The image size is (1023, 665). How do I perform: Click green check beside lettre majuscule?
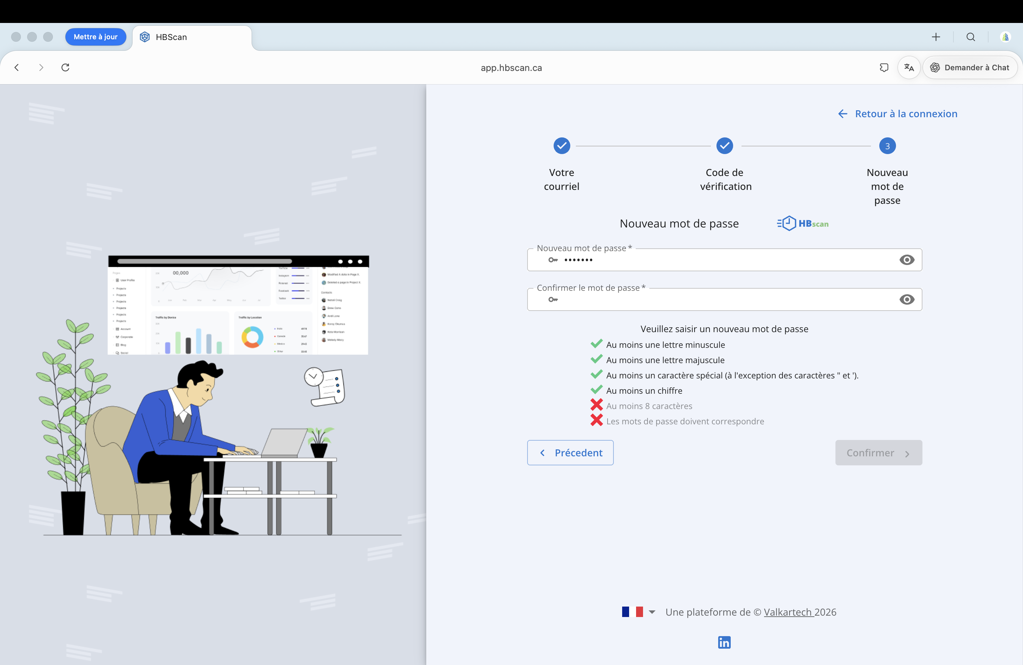coord(596,359)
